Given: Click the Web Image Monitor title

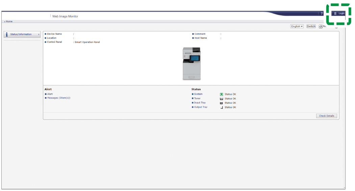Looking at the screenshot, I should 65,16.
